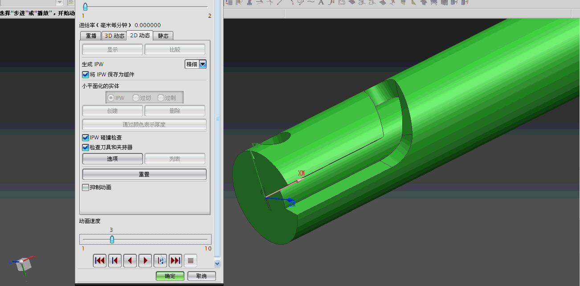Click the toolpath position slider handle at top
Image resolution: width=580 pixels, height=286 pixels.
(85, 7)
